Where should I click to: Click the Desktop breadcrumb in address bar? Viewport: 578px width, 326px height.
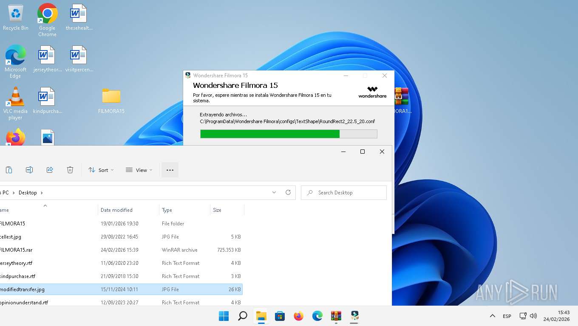[x=28, y=193]
